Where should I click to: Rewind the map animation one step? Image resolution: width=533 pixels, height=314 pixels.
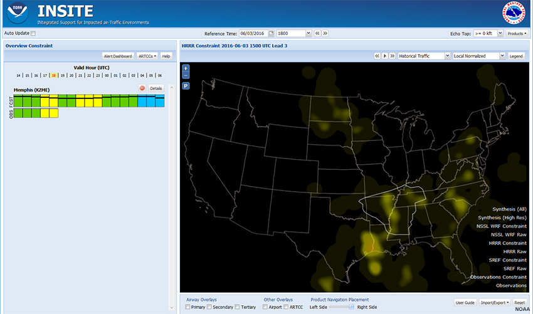[x=377, y=56]
